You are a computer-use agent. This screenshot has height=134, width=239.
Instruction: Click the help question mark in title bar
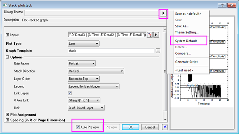(222, 5)
